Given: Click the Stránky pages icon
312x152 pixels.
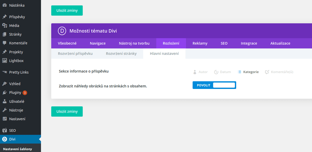Looking at the screenshot, I should pyautogui.click(x=4, y=34).
